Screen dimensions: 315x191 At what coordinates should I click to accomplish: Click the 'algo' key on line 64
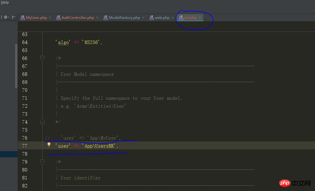click(x=63, y=43)
